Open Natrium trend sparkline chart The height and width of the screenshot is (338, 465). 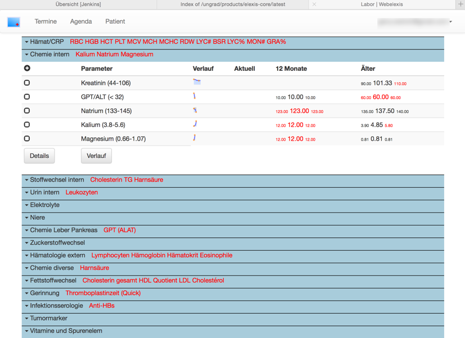pyautogui.click(x=195, y=110)
